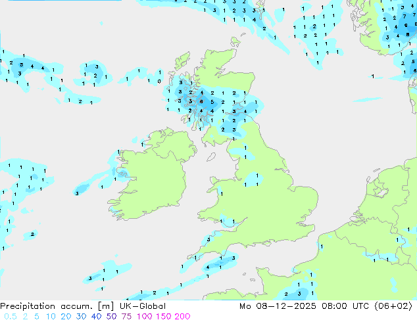Screen dimensions: 417x322
Task: Click the 50 legend value
Action: pos(111,317)
